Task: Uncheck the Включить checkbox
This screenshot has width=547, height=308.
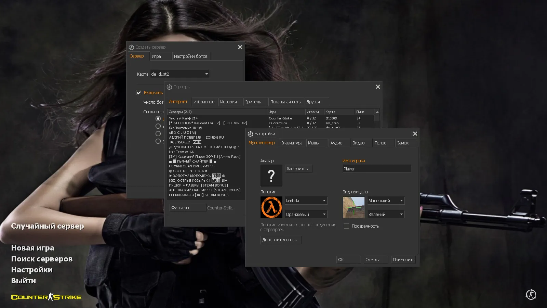Action: (139, 92)
